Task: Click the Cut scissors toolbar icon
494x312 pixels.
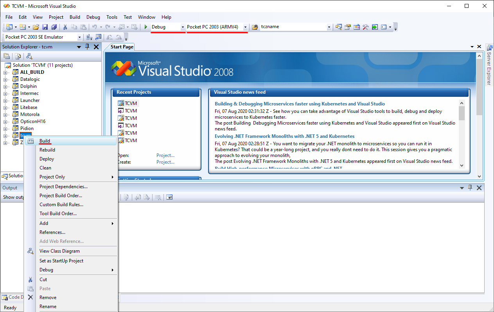Action: click(65, 27)
